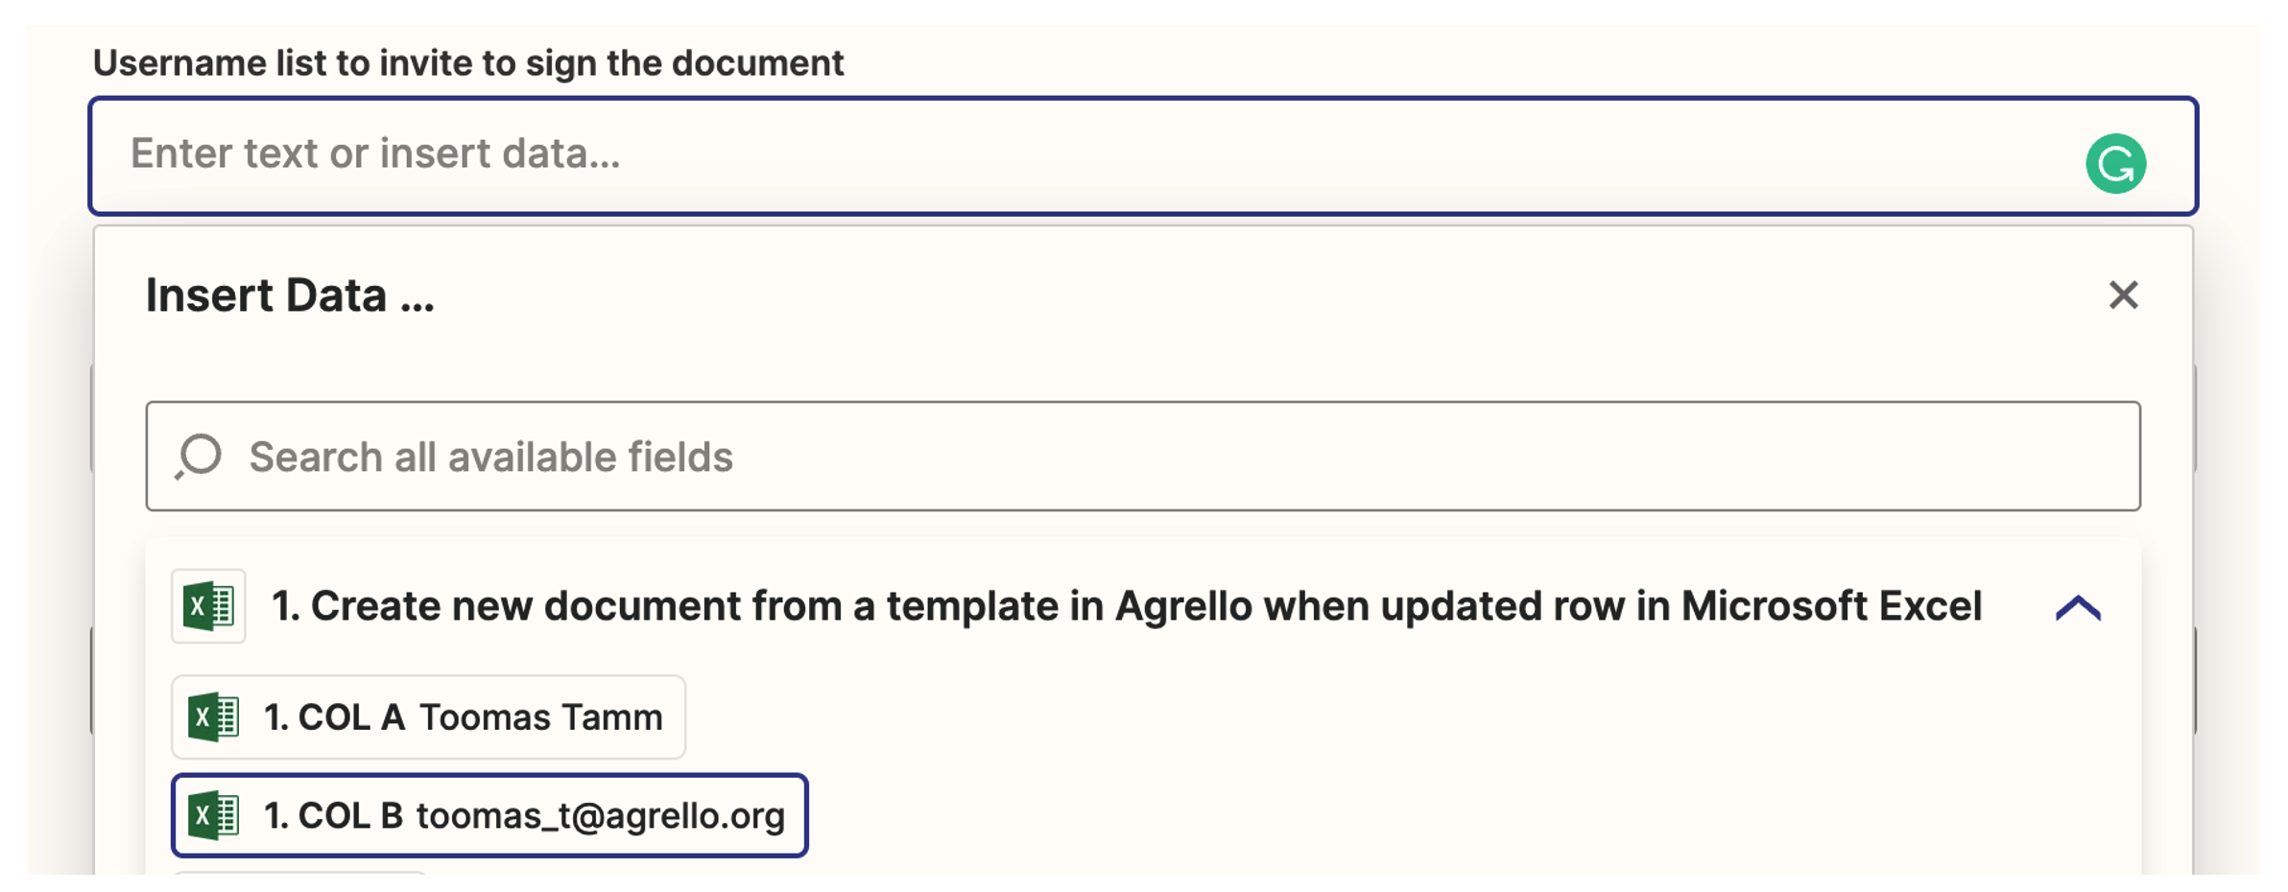Click the magnifier icon in search box
This screenshot has width=2288, height=892.
pyautogui.click(x=199, y=457)
